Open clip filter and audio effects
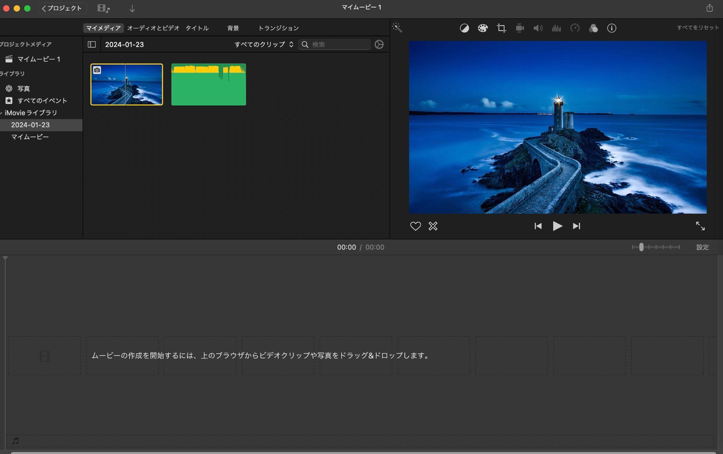The width and height of the screenshot is (723, 454). pyautogui.click(x=593, y=28)
